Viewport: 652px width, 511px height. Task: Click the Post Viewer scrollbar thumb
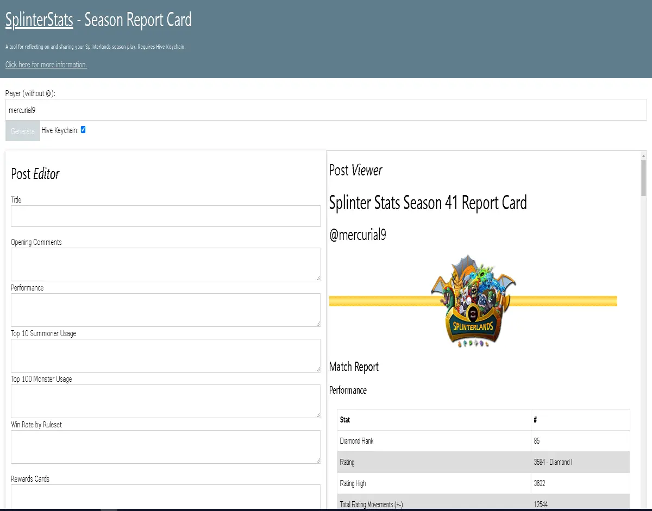click(x=644, y=178)
